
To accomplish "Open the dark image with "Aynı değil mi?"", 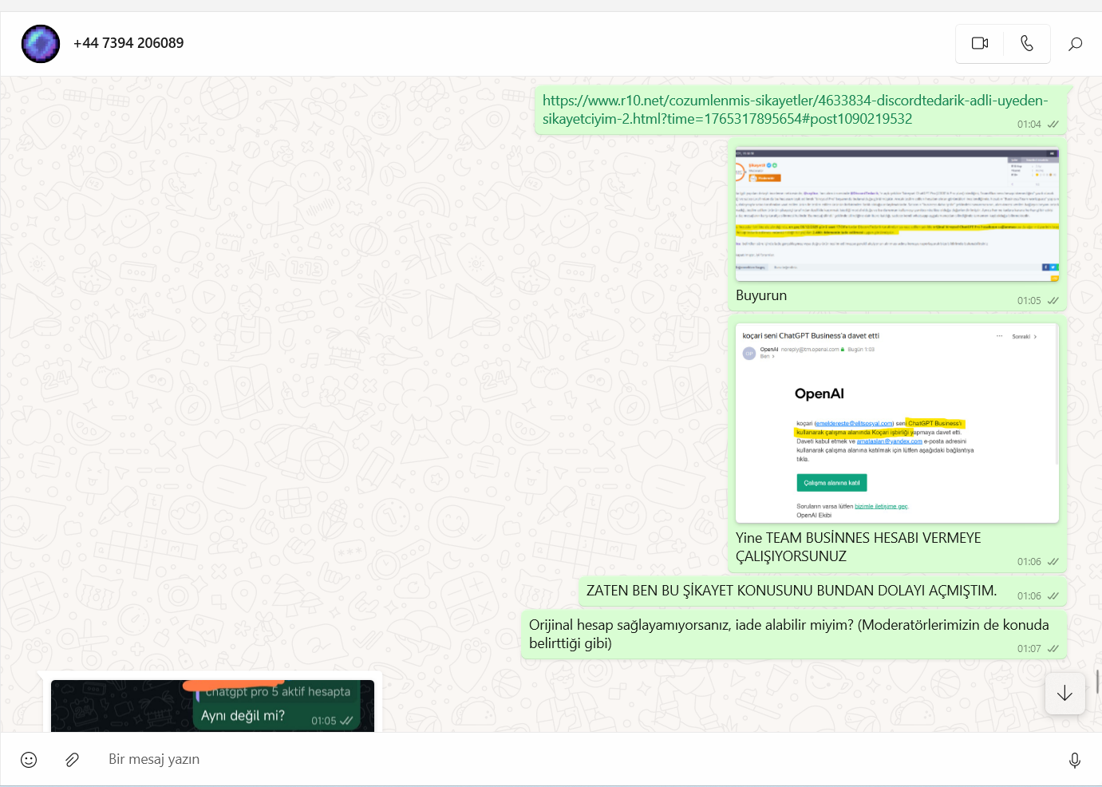I will click(212, 706).
